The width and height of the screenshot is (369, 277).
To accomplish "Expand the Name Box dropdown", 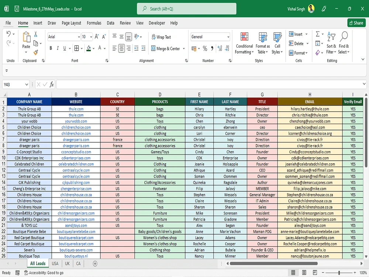I will pyautogui.click(x=27, y=85).
